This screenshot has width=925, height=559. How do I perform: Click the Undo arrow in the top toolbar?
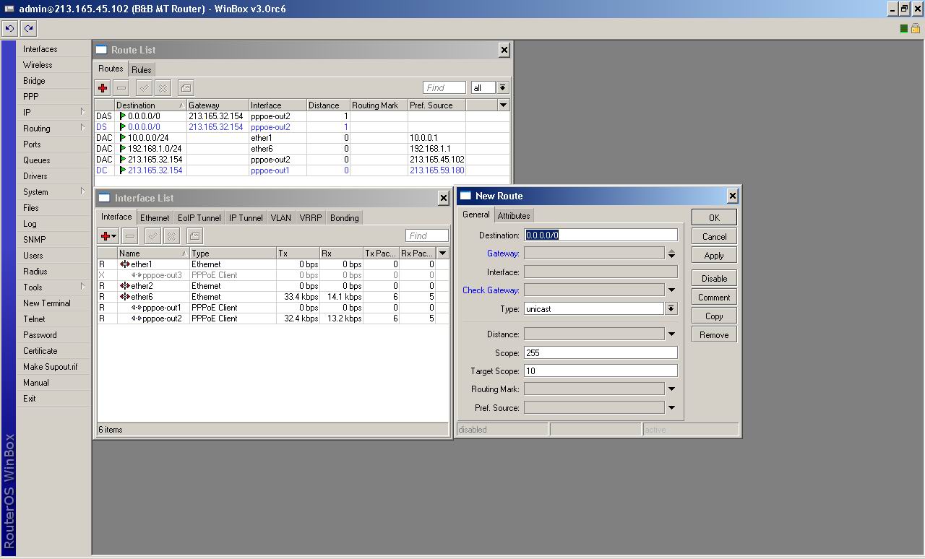click(9, 28)
